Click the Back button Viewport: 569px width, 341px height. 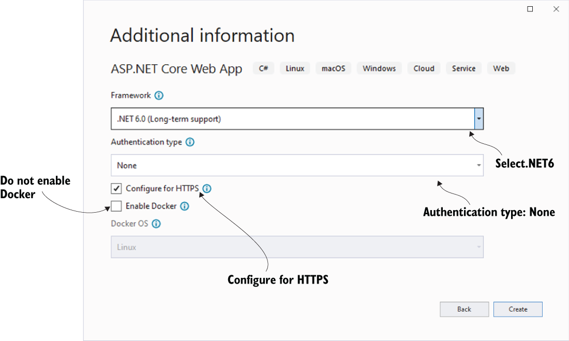click(464, 309)
